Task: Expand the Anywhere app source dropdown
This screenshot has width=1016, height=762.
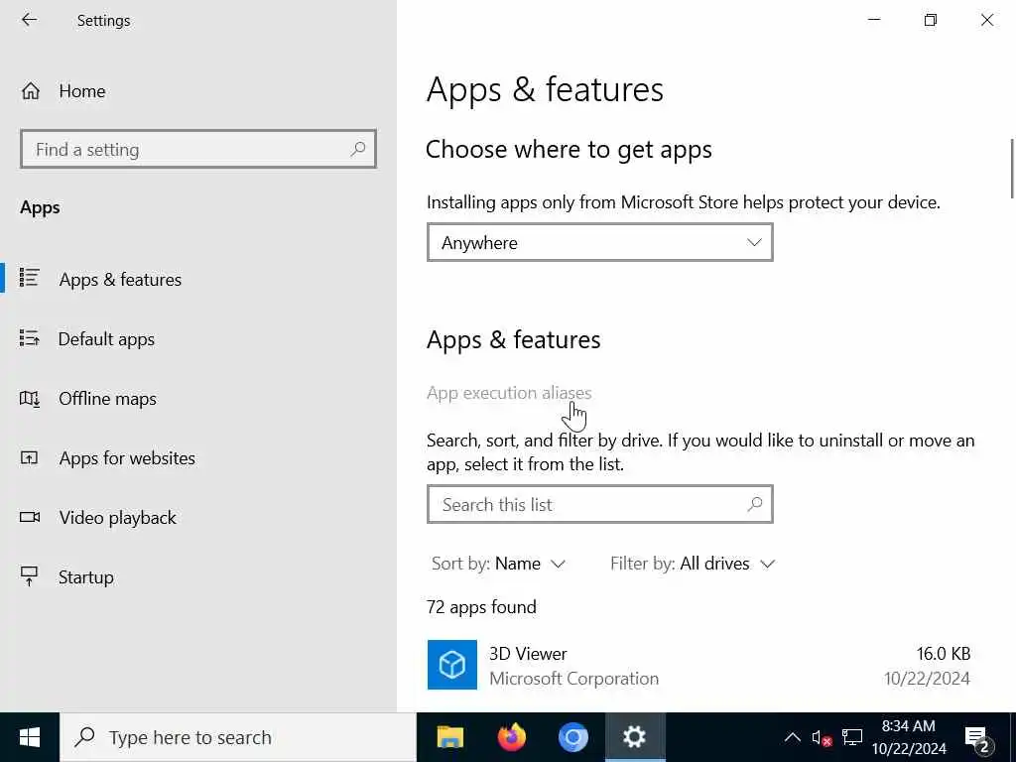Action: pos(600,242)
